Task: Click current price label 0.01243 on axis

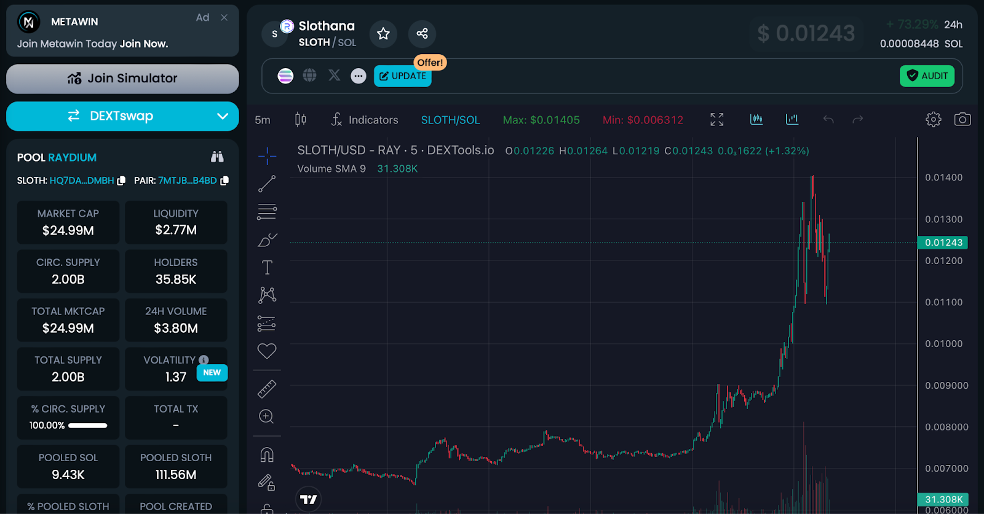Action: [942, 243]
